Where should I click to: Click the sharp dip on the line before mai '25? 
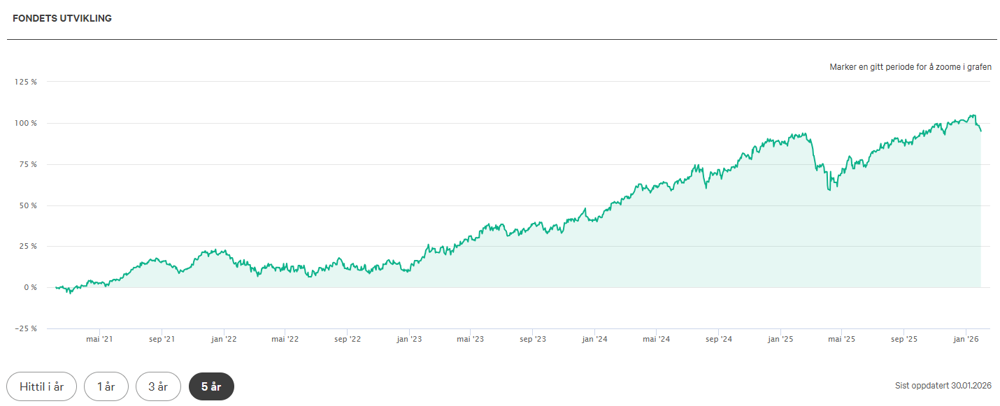coord(829,189)
